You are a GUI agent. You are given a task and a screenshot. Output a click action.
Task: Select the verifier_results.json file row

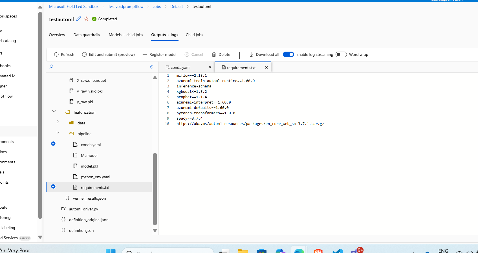(x=99, y=198)
